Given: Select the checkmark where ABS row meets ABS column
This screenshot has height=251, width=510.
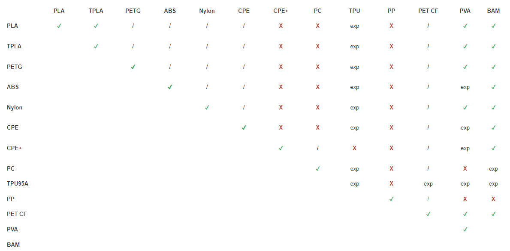Looking at the screenshot, I should pyautogui.click(x=170, y=87).
